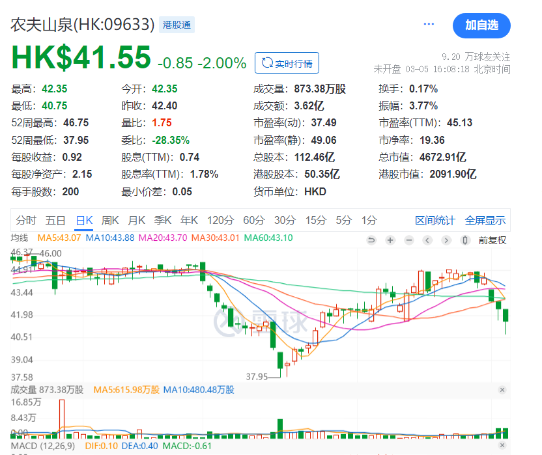Zoom out the chart with minus icon

pyautogui.click(x=409, y=240)
